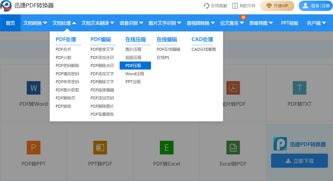Click the 在线编辑 column heading
This screenshot has height=181, width=333.
[x=167, y=39]
